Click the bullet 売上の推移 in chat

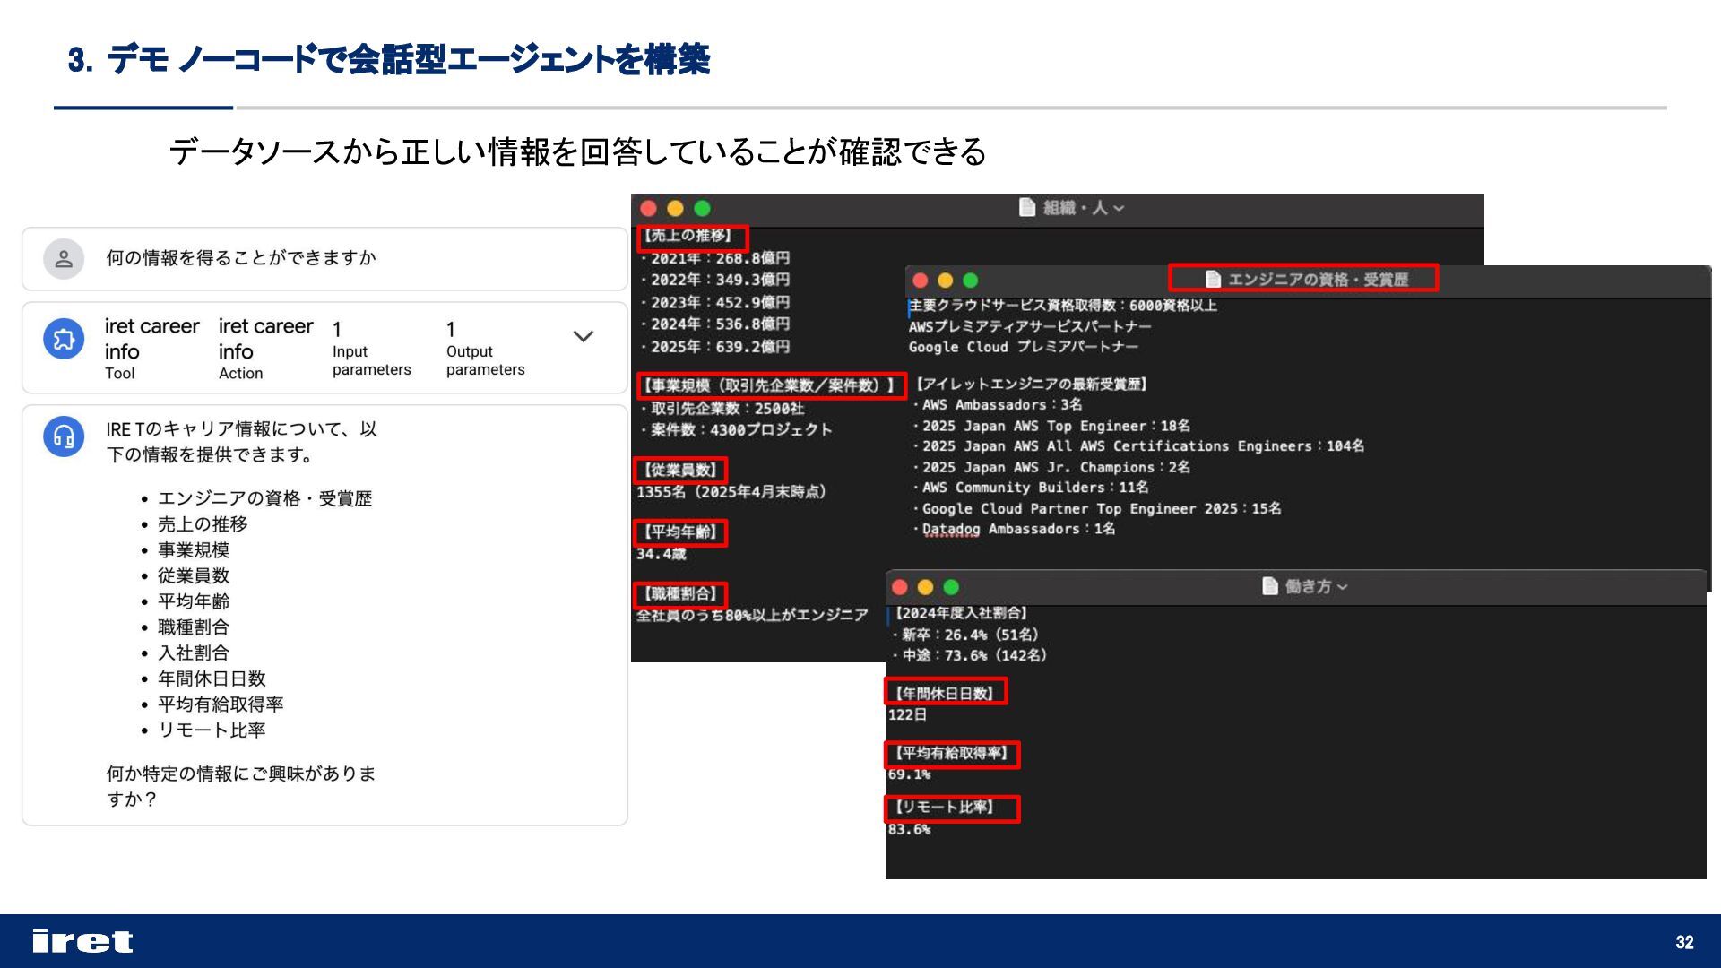(203, 524)
